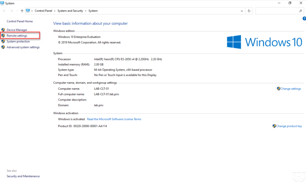Open Help via question mark icon

click(304, 18)
